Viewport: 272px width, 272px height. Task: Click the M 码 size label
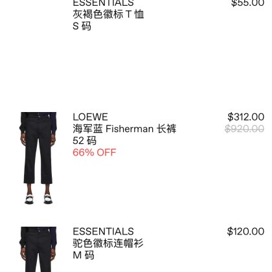click(84, 255)
